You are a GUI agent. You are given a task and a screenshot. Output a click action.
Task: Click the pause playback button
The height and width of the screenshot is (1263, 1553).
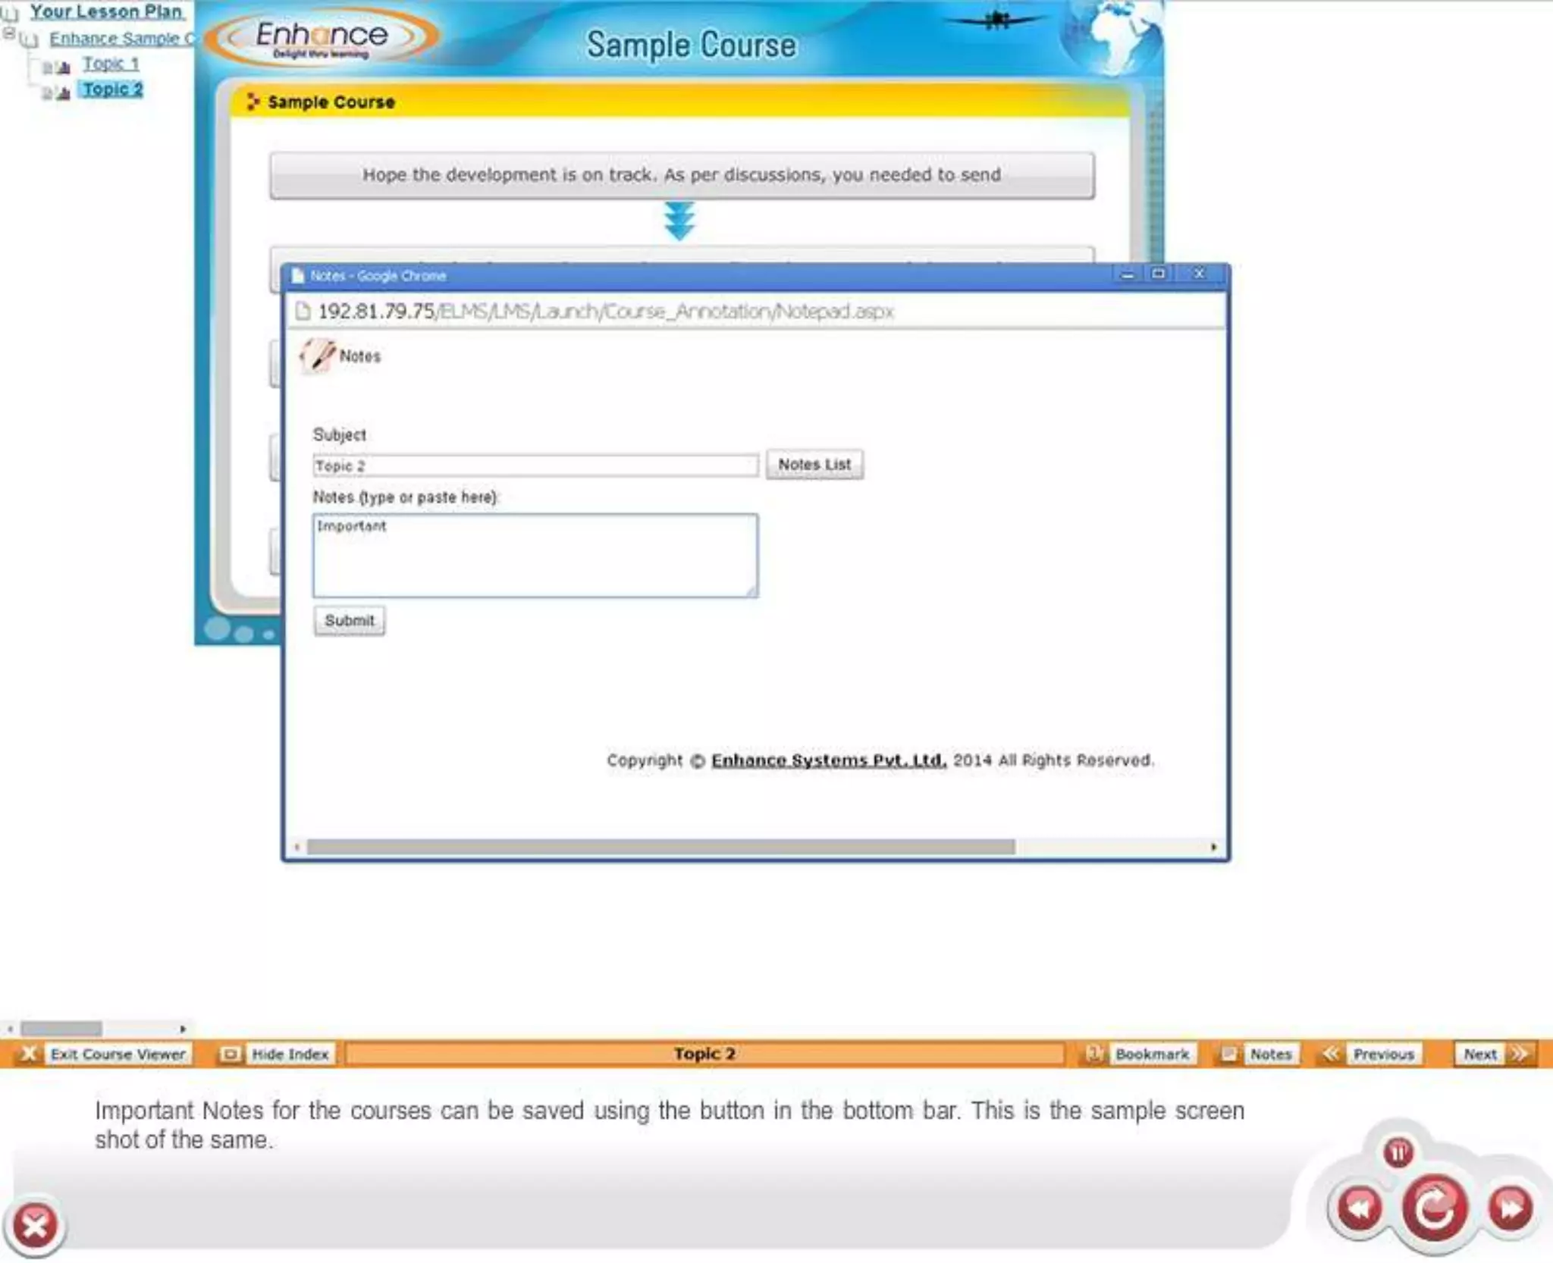tap(1398, 1152)
